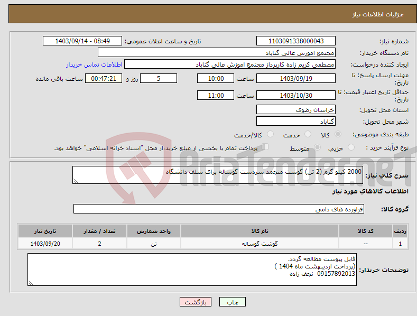Click the buyer notes text area

click(x=192, y=269)
